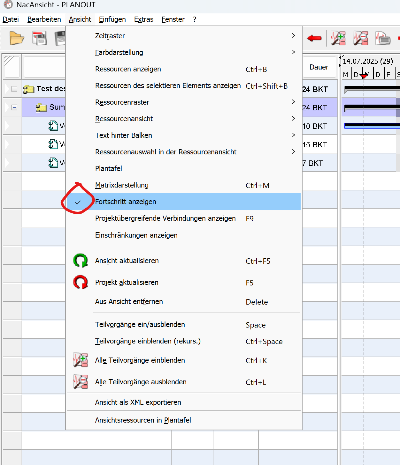Image resolution: width=400 pixels, height=465 pixels.
Task: Click the Alle Teilvorgänge einblenden menu icon
Action: pos(81,360)
